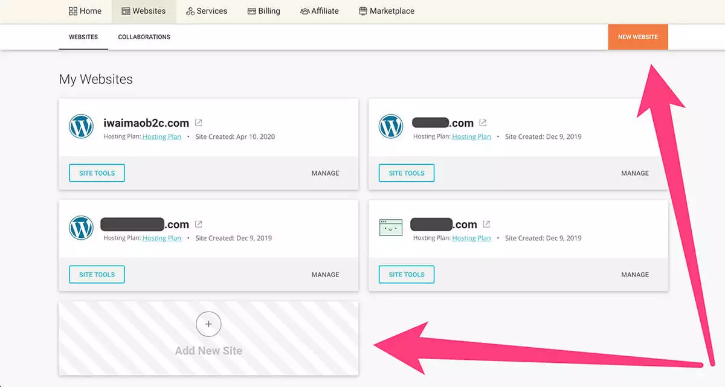Click WordPress icon in bottom-left site card
The width and height of the screenshot is (725, 387).
pos(81,228)
